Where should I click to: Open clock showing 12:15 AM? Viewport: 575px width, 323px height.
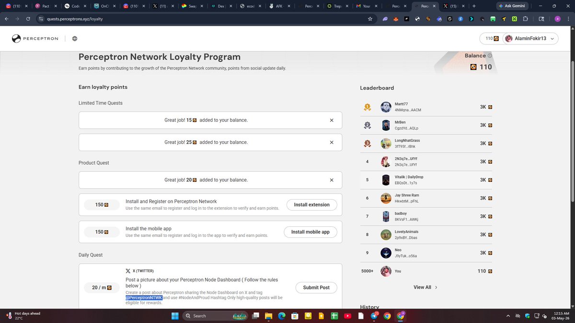point(560,316)
